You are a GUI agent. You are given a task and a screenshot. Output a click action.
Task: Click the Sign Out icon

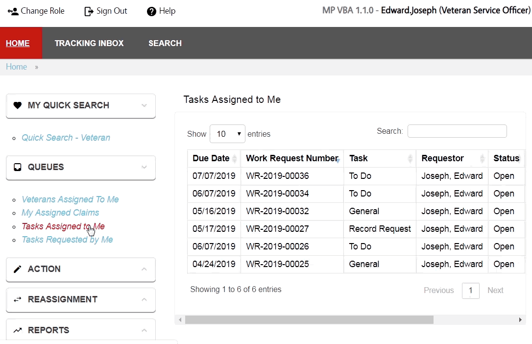(87, 10)
